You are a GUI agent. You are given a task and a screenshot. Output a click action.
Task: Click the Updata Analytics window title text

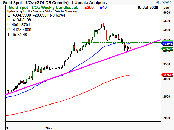tap(91, 2)
